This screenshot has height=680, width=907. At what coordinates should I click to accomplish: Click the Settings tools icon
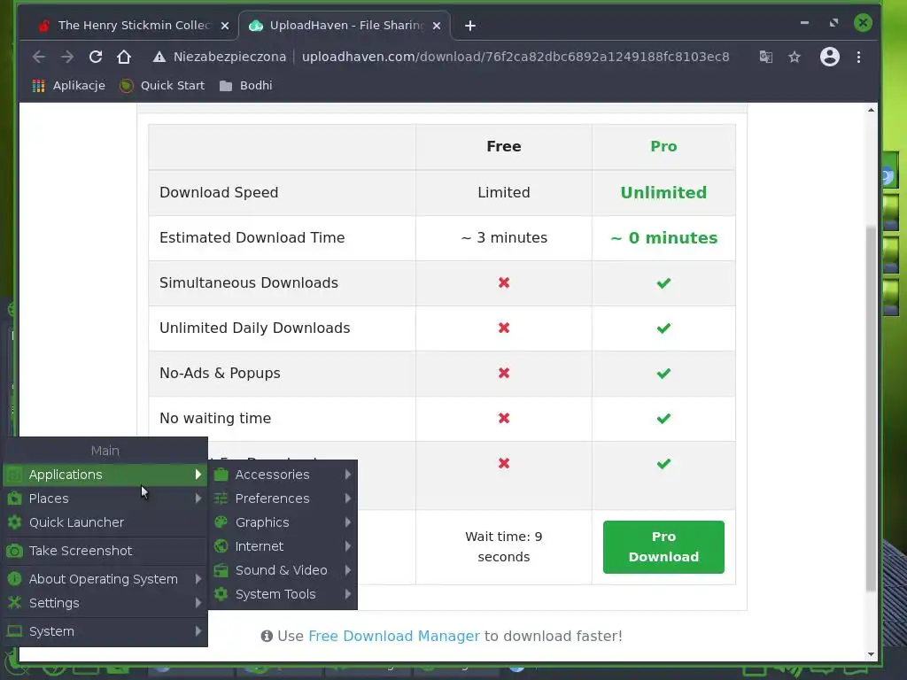pyautogui.click(x=14, y=602)
